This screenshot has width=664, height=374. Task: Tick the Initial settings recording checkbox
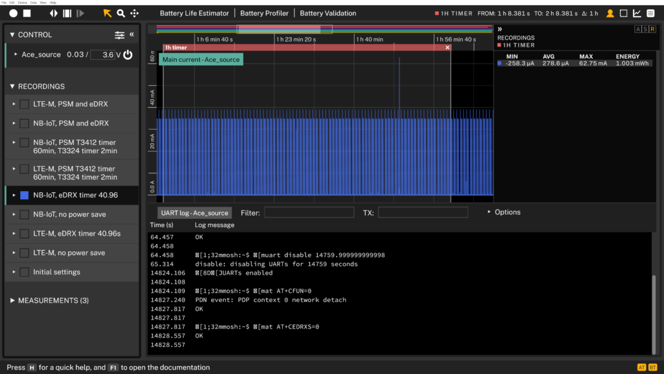(x=24, y=272)
